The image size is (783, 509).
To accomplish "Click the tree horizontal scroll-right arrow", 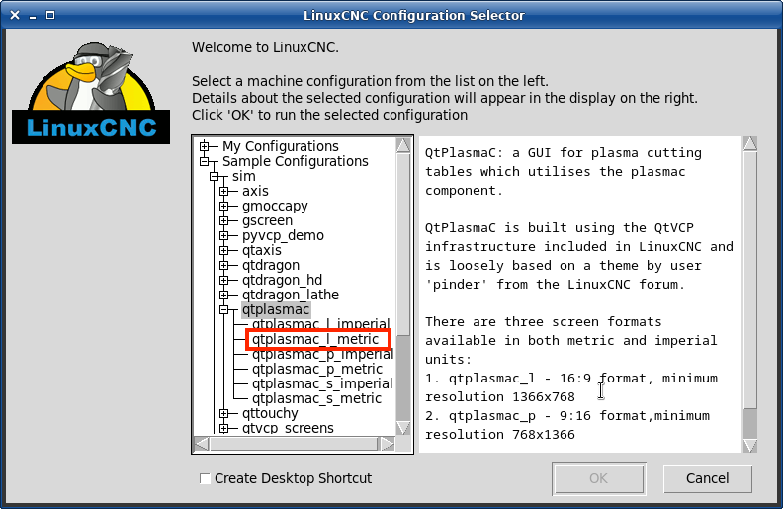I will click(387, 444).
